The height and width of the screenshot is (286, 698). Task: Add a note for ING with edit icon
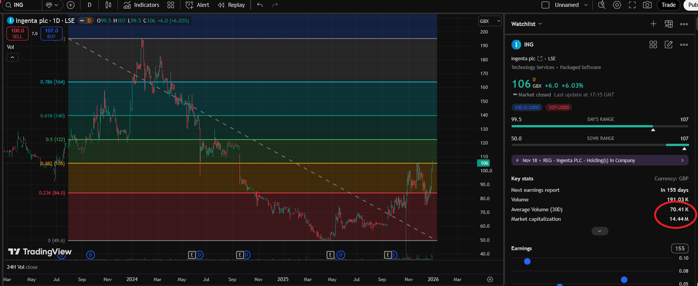(x=669, y=44)
